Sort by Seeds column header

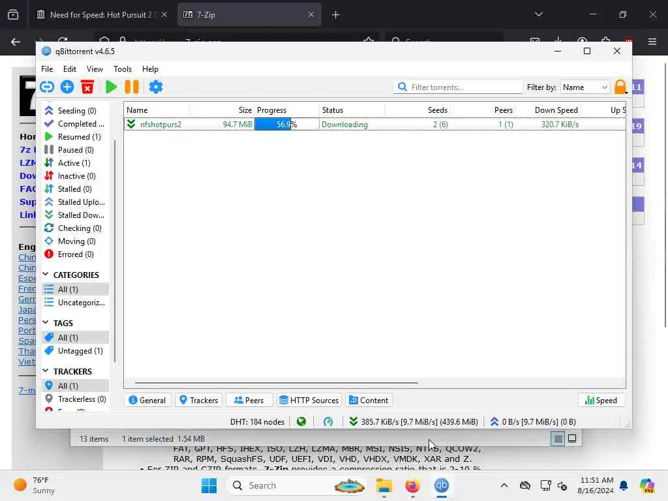coord(417,110)
